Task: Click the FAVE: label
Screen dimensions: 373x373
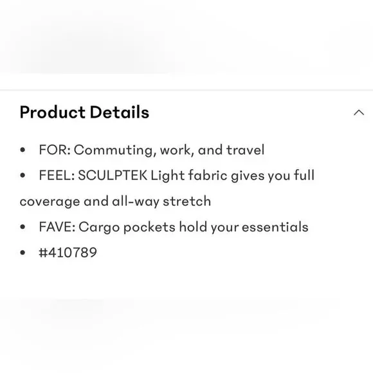Action: click(57, 227)
